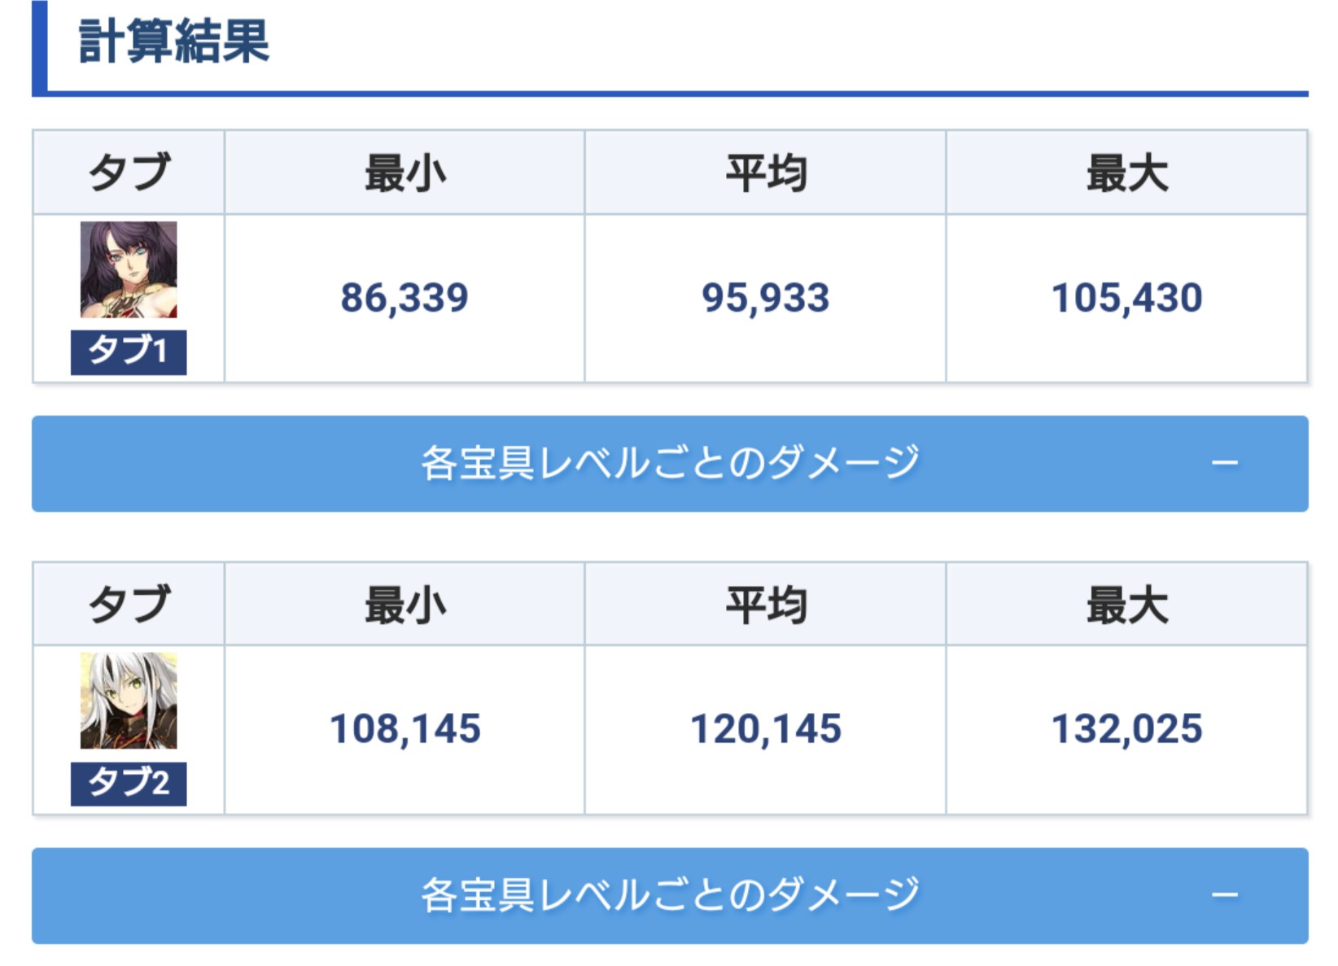Click the minimum value 108,145
Screen dimensions: 1338x966
coord(404,729)
